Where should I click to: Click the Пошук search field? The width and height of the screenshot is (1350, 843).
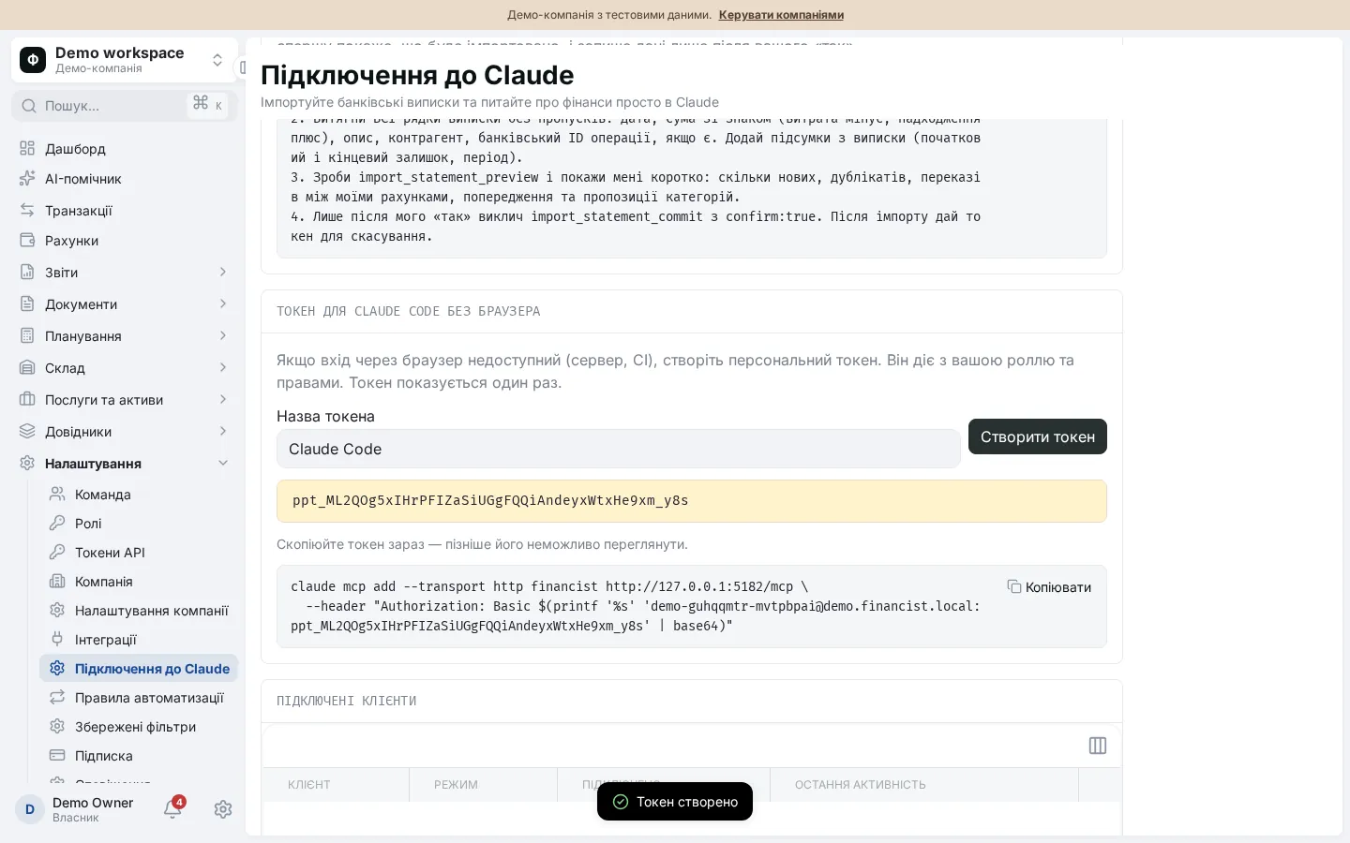point(125,106)
